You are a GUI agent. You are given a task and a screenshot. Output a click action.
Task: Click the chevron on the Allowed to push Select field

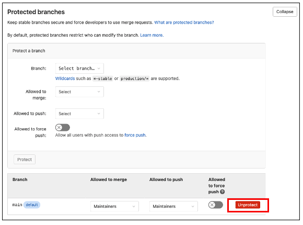click(x=99, y=114)
